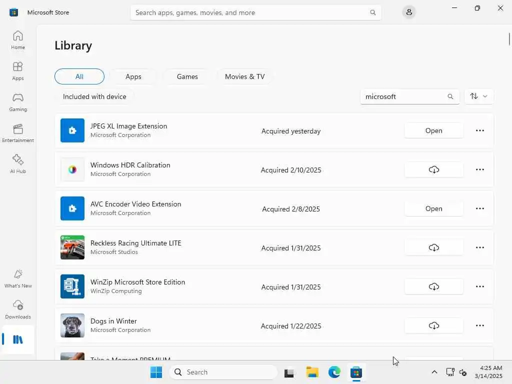The width and height of the screenshot is (512, 384).
Task: Click the JPEG XL Image Extension app icon
Action: point(72,130)
